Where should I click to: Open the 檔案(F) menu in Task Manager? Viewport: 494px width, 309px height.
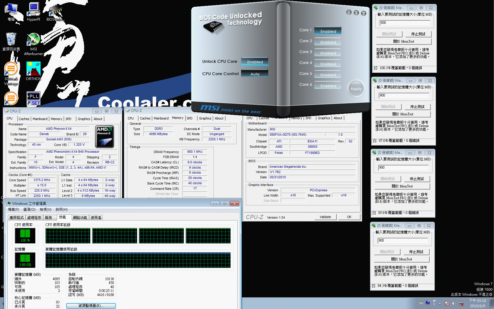coord(14,210)
